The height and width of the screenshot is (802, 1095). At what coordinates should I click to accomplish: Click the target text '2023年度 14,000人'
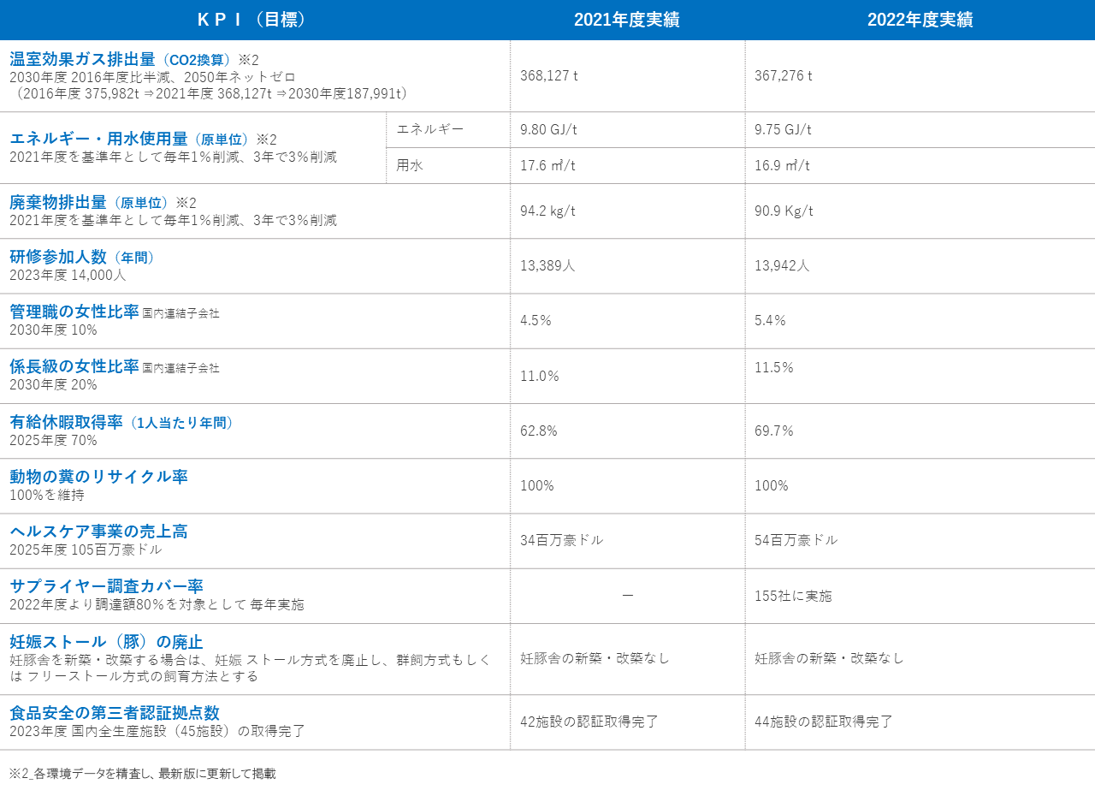pyautogui.click(x=68, y=276)
